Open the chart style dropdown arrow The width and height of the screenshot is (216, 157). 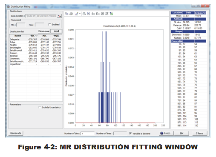[x=80, y=14]
